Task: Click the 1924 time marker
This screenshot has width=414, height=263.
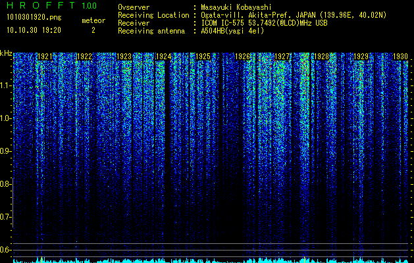Action: [164, 57]
